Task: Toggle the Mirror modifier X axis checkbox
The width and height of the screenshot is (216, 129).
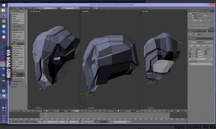Action: [190, 51]
